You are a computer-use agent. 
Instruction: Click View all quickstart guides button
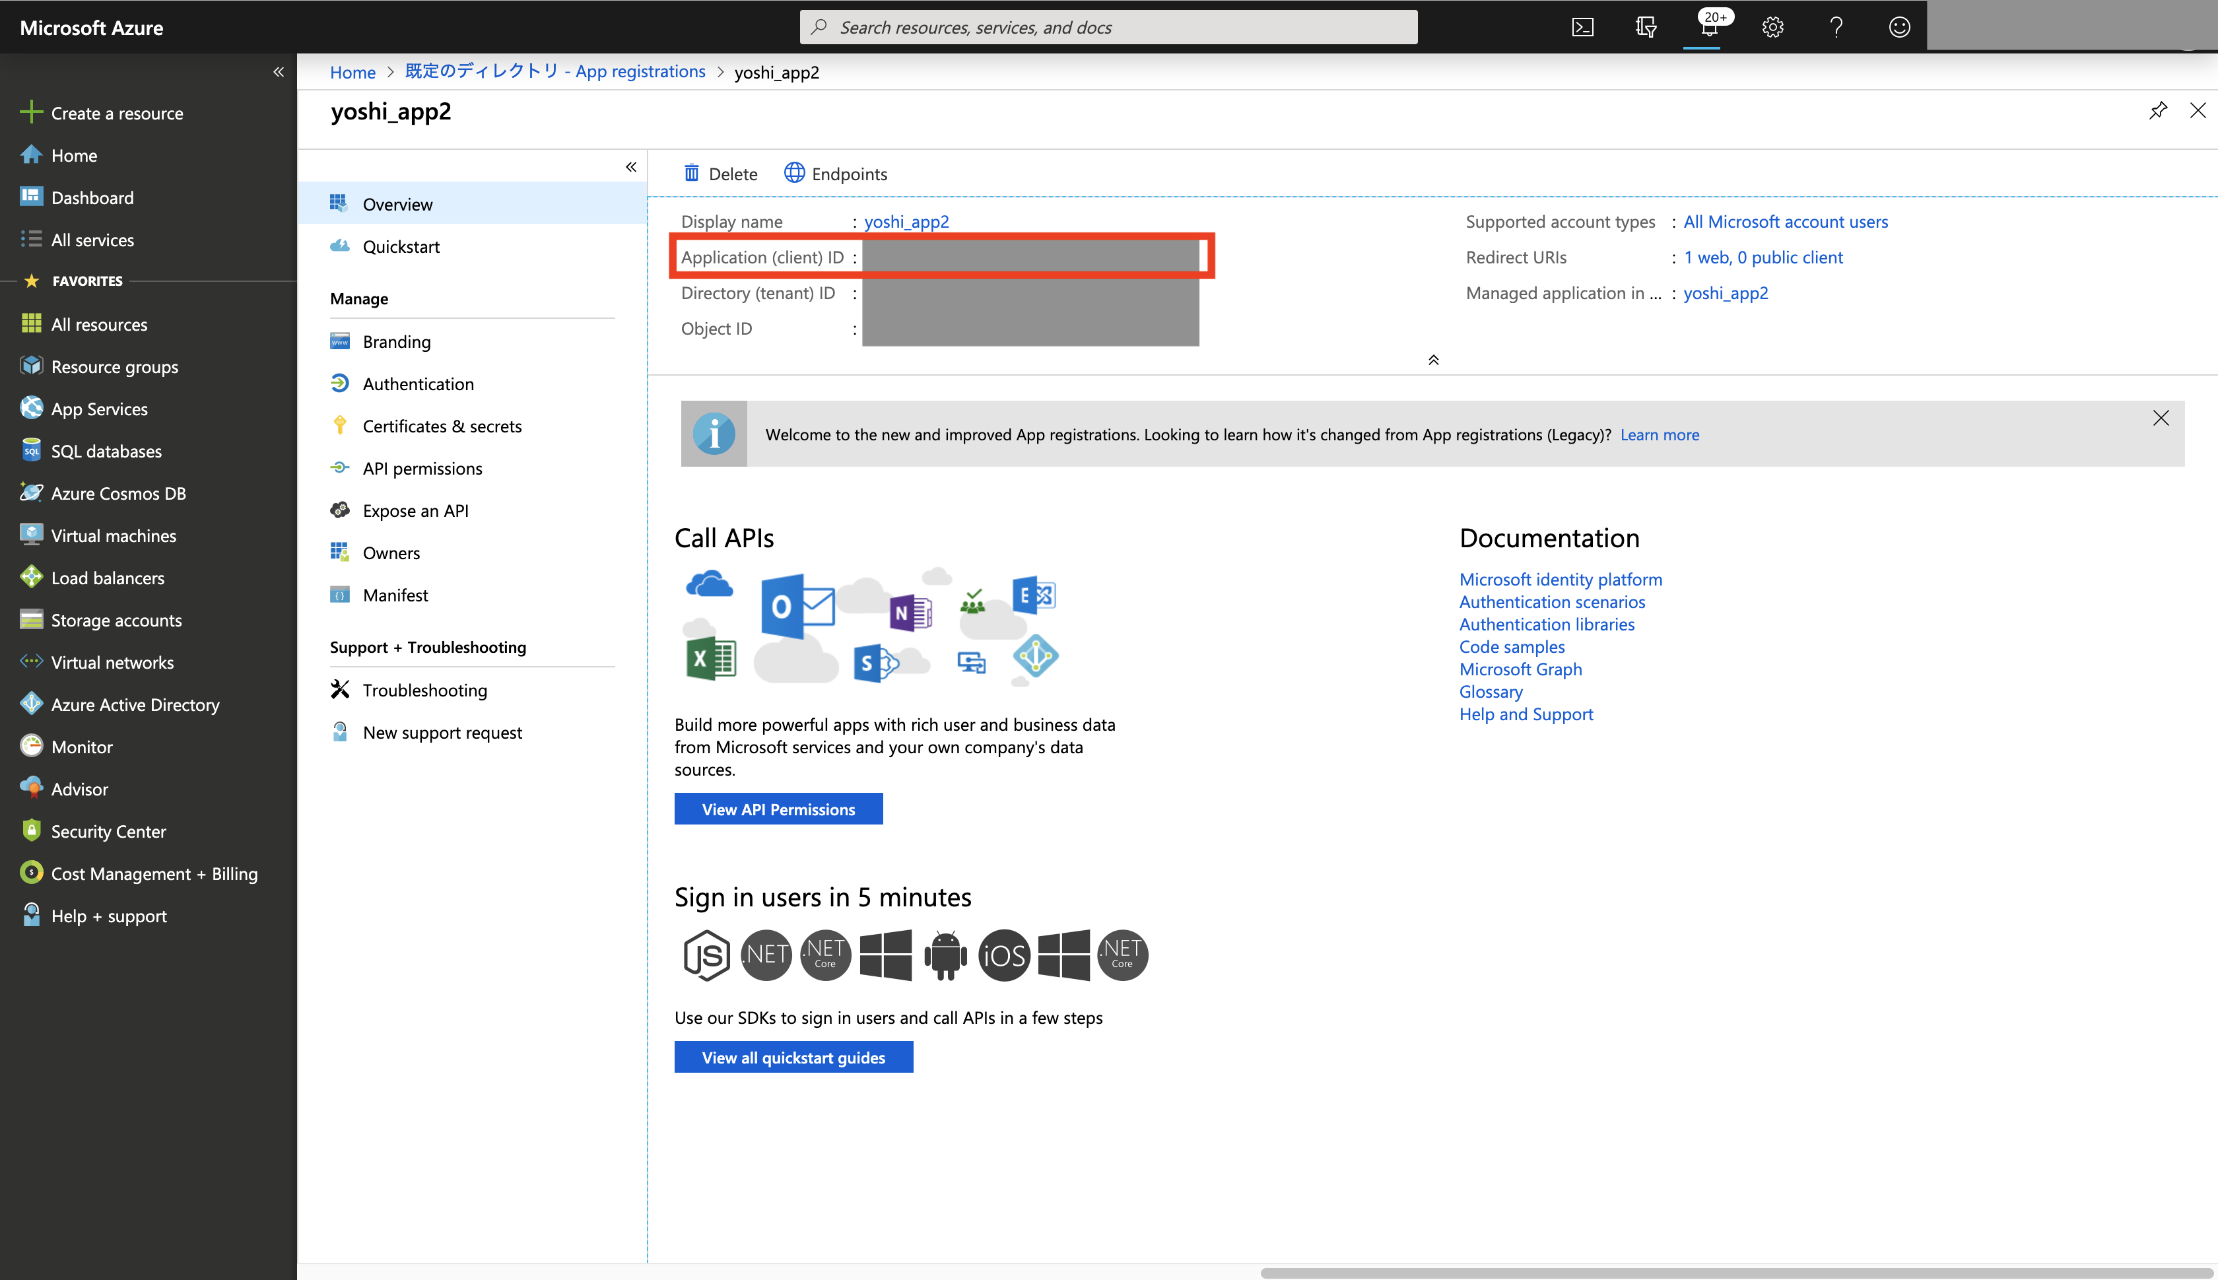tap(793, 1057)
